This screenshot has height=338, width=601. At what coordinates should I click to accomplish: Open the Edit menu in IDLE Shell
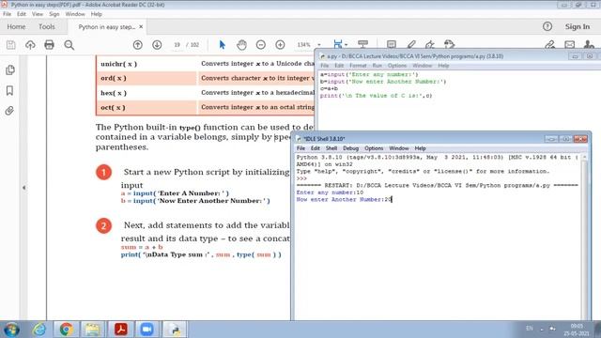pos(316,148)
